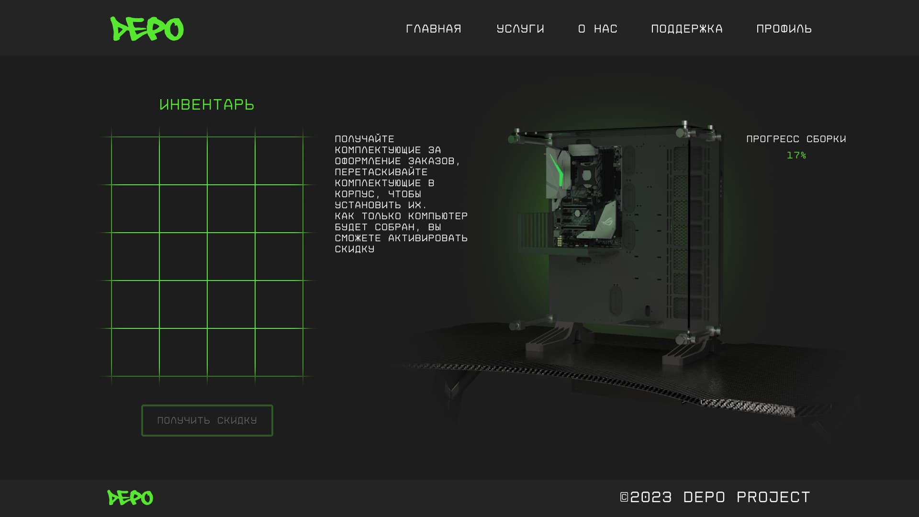This screenshot has width=919, height=517.
Task: Open the ГЛАВНАЯ menu item
Action: tap(433, 29)
